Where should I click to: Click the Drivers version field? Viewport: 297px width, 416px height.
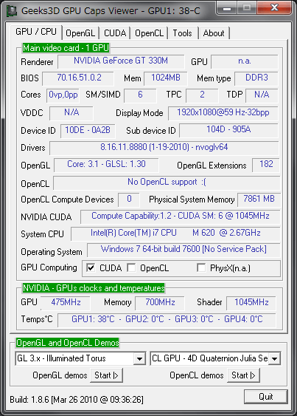pos(164,148)
